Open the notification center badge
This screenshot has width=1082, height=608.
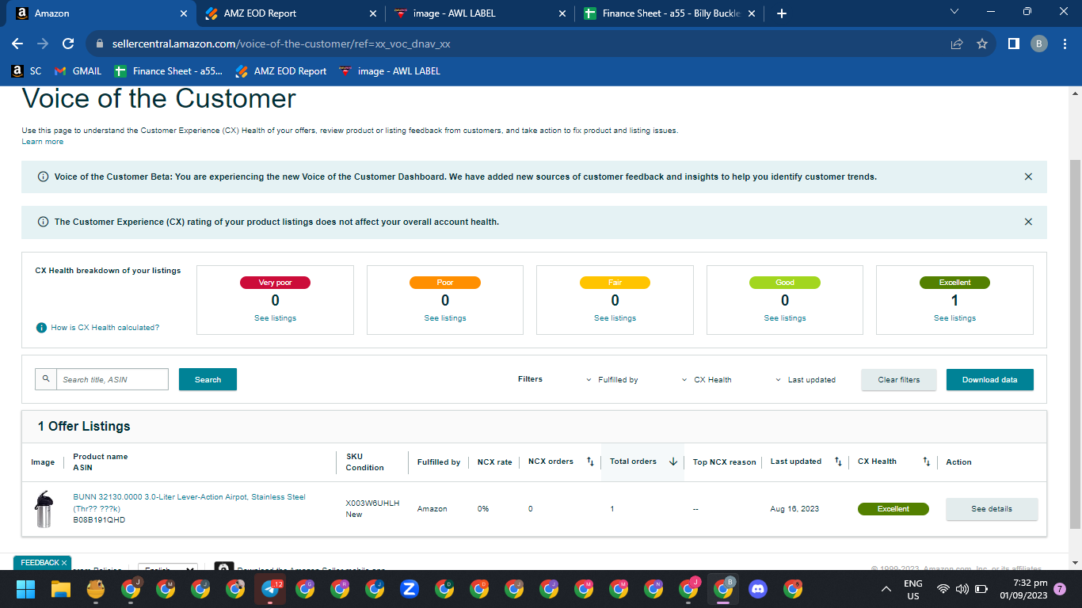pyautogui.click(x=1060, y=589)
